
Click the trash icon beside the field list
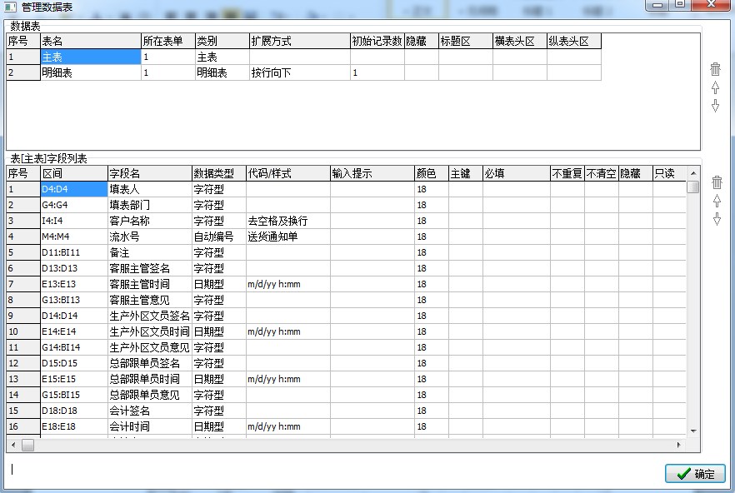click(x=716, y=182)
